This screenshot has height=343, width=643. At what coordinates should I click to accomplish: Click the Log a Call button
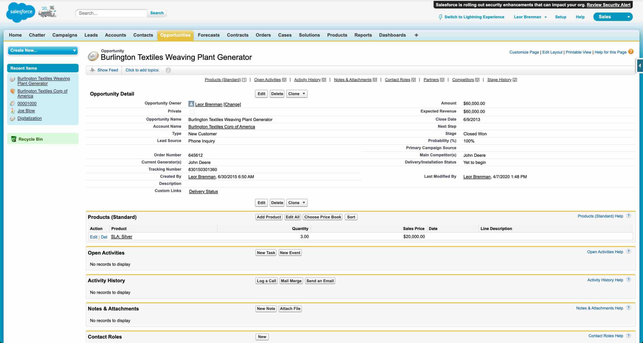266,281
